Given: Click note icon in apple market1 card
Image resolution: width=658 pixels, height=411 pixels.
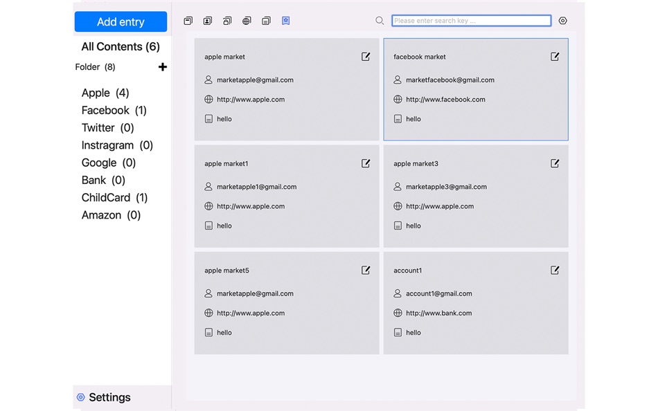Looking at the screenshot, I should 208,226.
